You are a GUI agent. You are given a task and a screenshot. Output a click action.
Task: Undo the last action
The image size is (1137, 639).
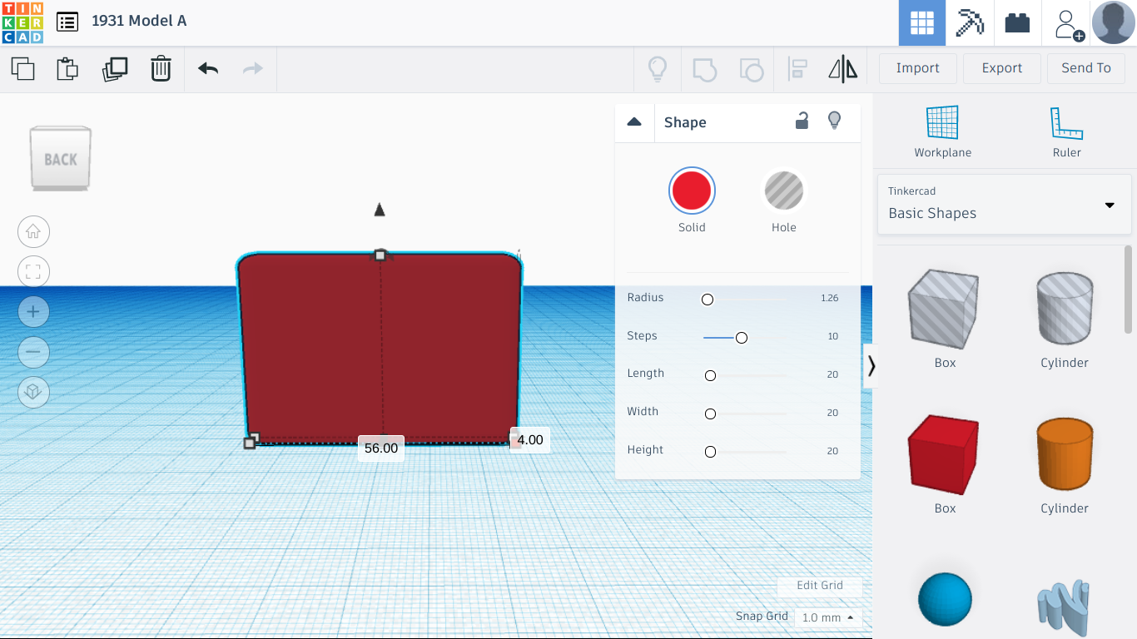point(207,69)
